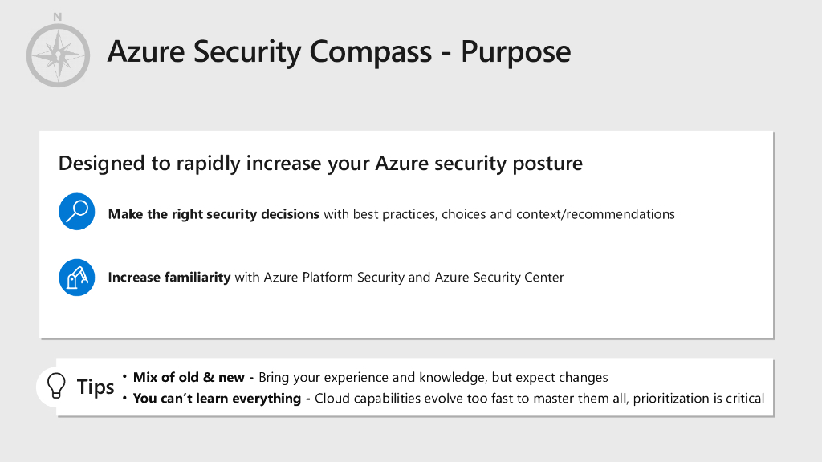Screen dimensions: 822x462
Task: Select the "Azure Security Compass" title text
Action: (269, 52)
